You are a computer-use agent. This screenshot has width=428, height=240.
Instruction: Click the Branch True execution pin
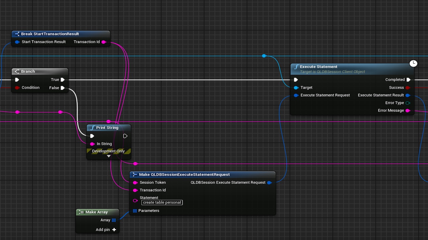pos(63,80)
